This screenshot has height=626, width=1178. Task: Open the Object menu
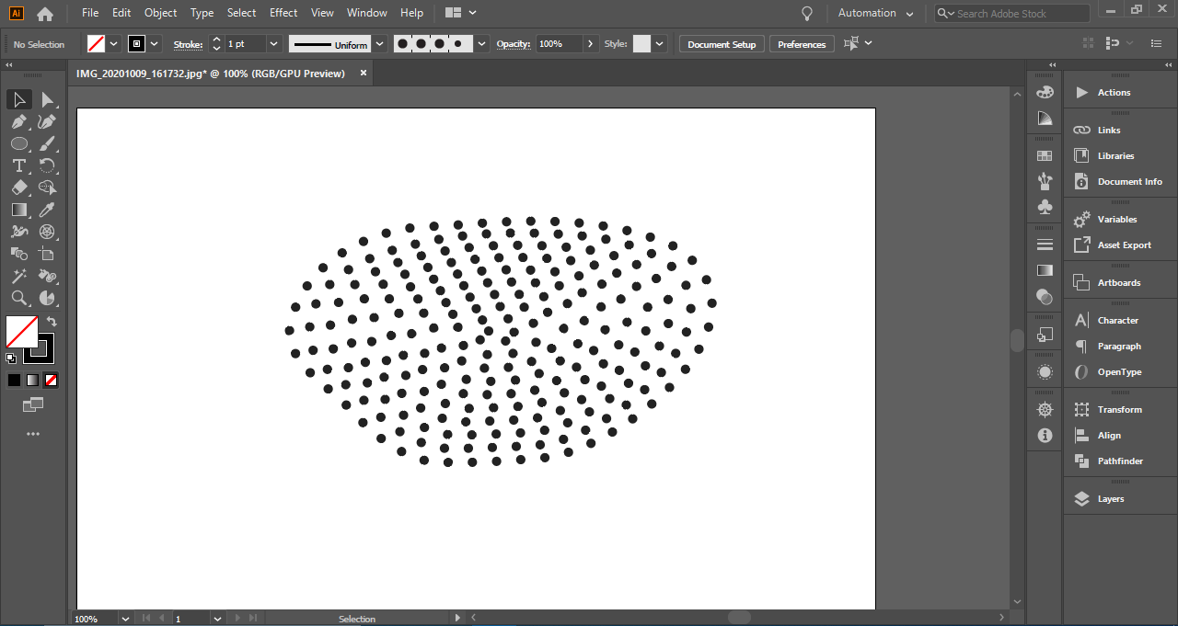(x=161, y=13)
